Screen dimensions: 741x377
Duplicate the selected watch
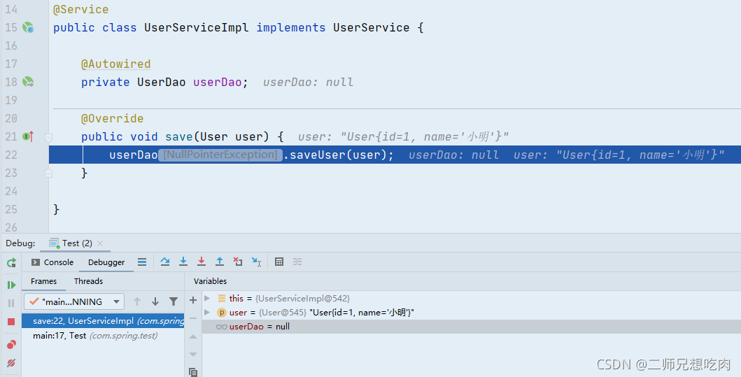193,372
